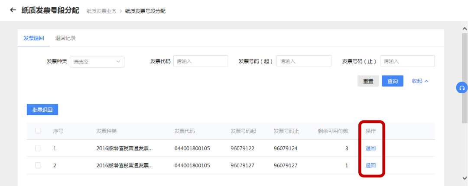Click the 重置 button
This screenshot has width=468, height=186.
point(368,81)
